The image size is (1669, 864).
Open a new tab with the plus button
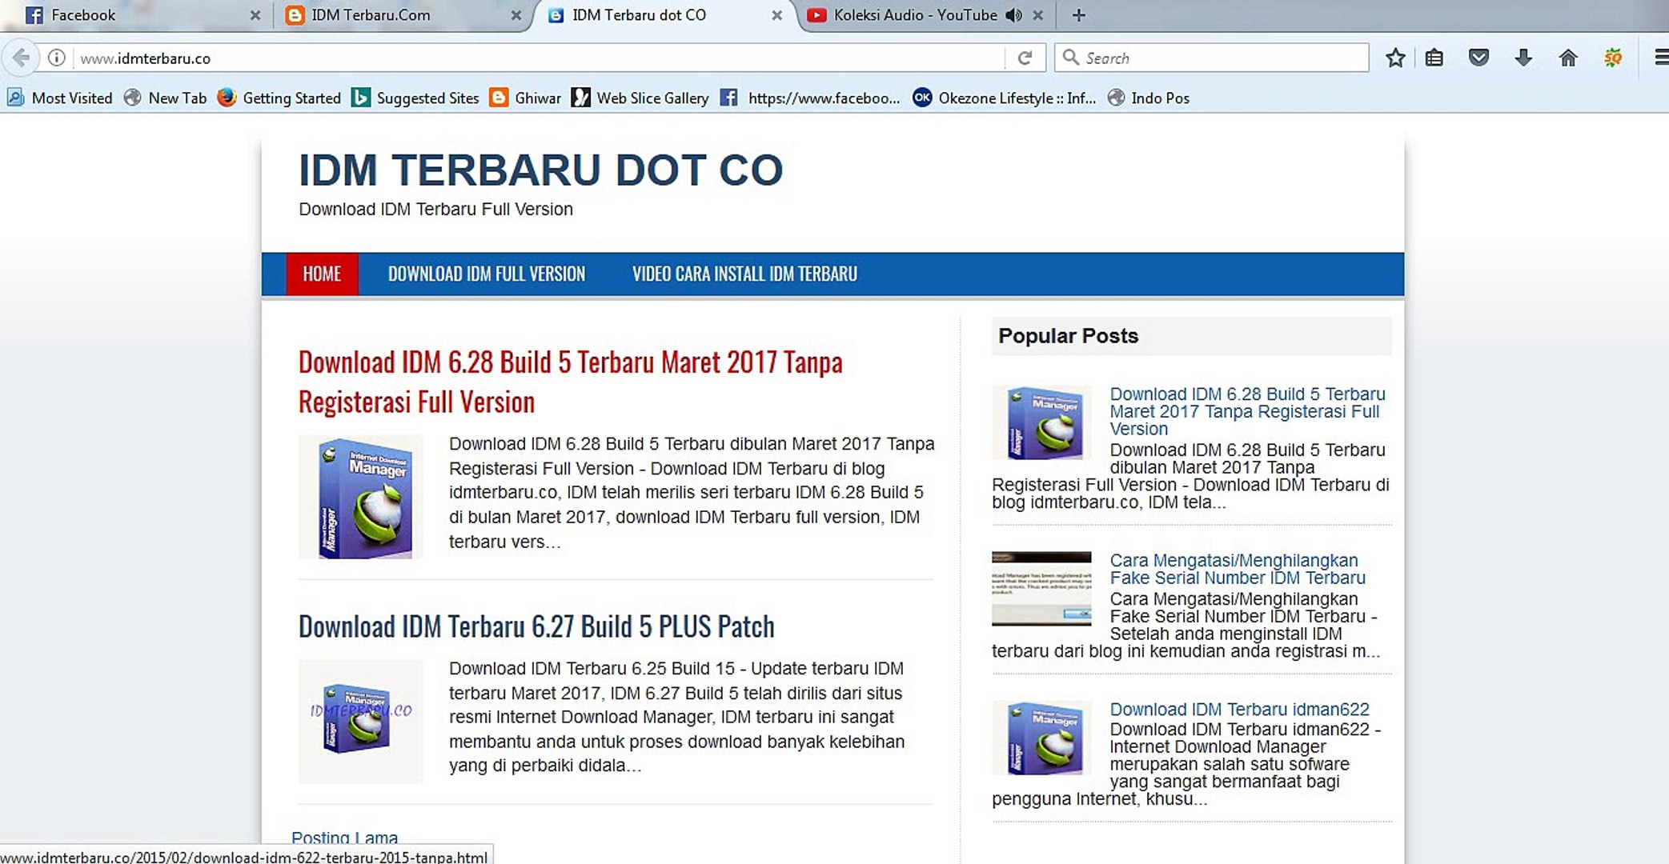pos(1078,15)
